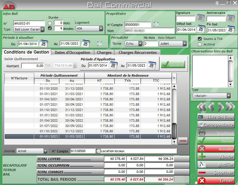Open the Charges Récurrentes tab
The image size is (238, 185).
137,53
